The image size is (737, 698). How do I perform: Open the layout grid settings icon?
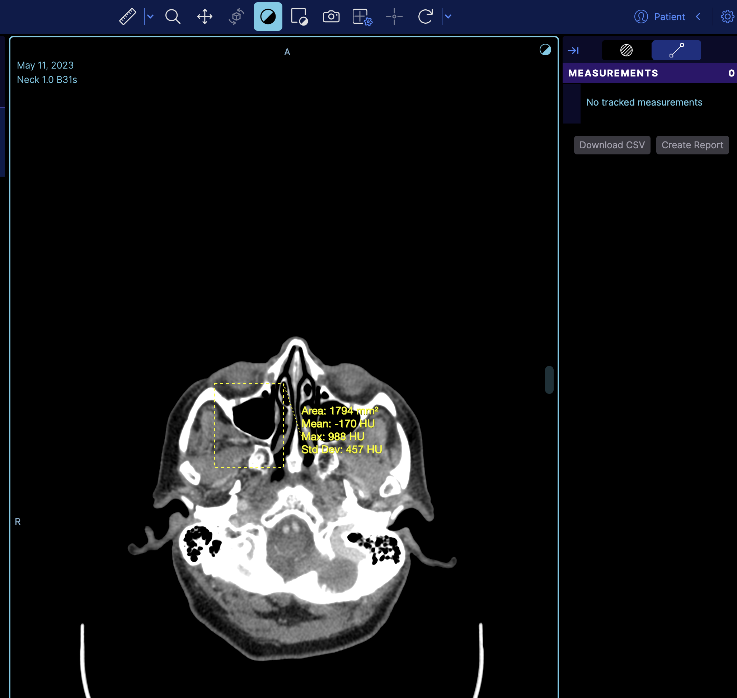pyautogui.click(x=362, y=17)
